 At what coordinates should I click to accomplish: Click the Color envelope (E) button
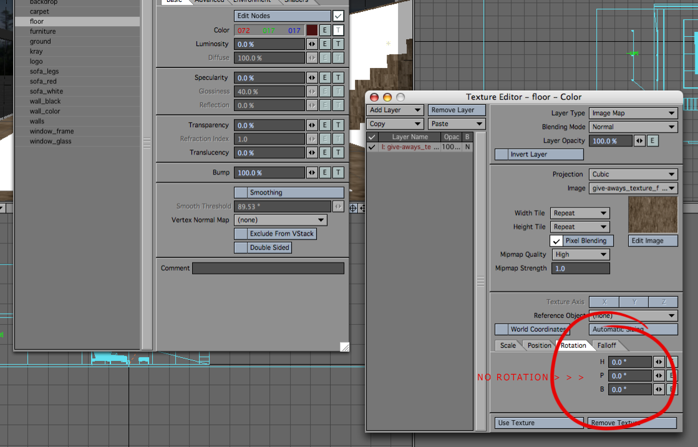pos(325,31)
